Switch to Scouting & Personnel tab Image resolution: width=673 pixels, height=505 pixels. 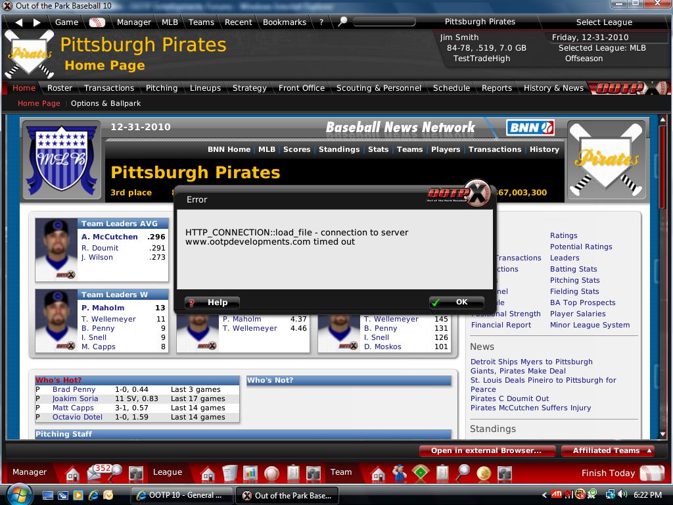tap(379, 88)
